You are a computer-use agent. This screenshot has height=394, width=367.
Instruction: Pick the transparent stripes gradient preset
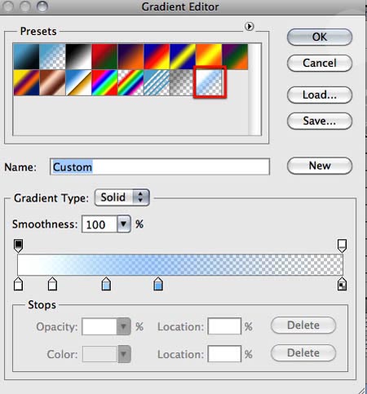pos(157,82)
